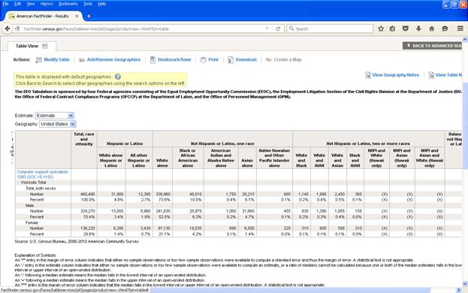
Task: Click the '100.0%' percent cell
Action: click(88, 200)
